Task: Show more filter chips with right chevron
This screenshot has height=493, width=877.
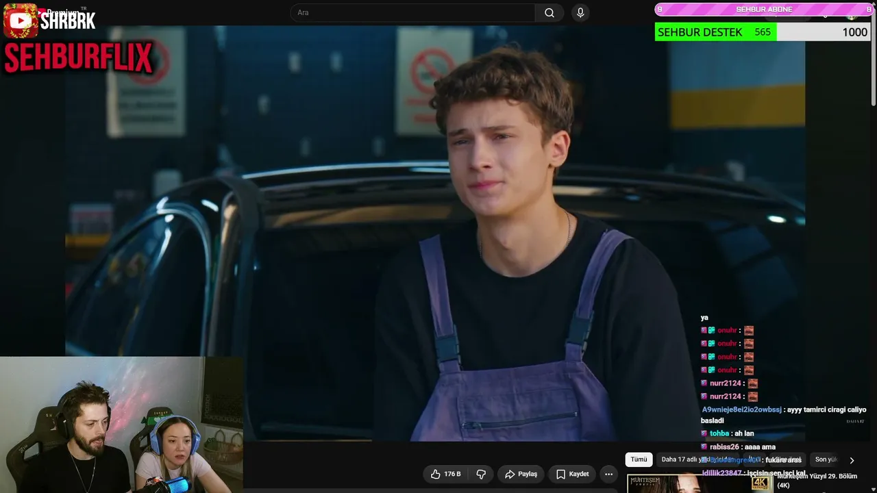Action: tap(852, 460)
